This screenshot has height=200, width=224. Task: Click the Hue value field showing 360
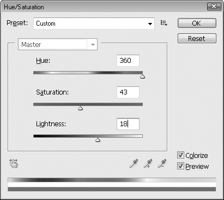click(x=128, y=61)
